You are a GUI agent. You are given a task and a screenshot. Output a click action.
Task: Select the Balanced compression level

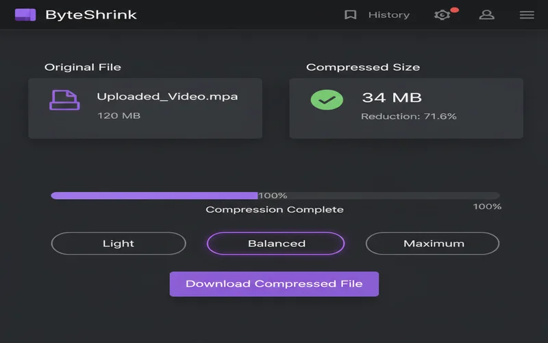coord(276,244)
